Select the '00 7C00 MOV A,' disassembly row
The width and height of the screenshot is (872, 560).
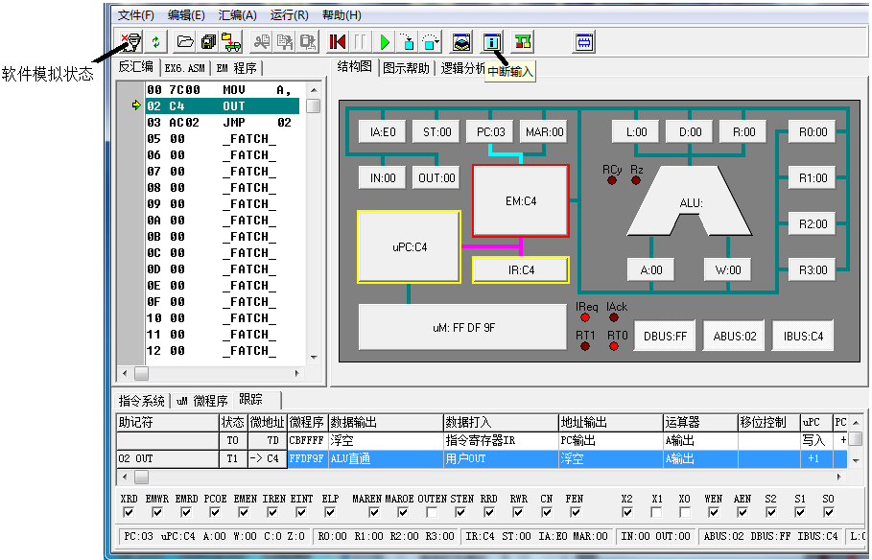[223, 89]
